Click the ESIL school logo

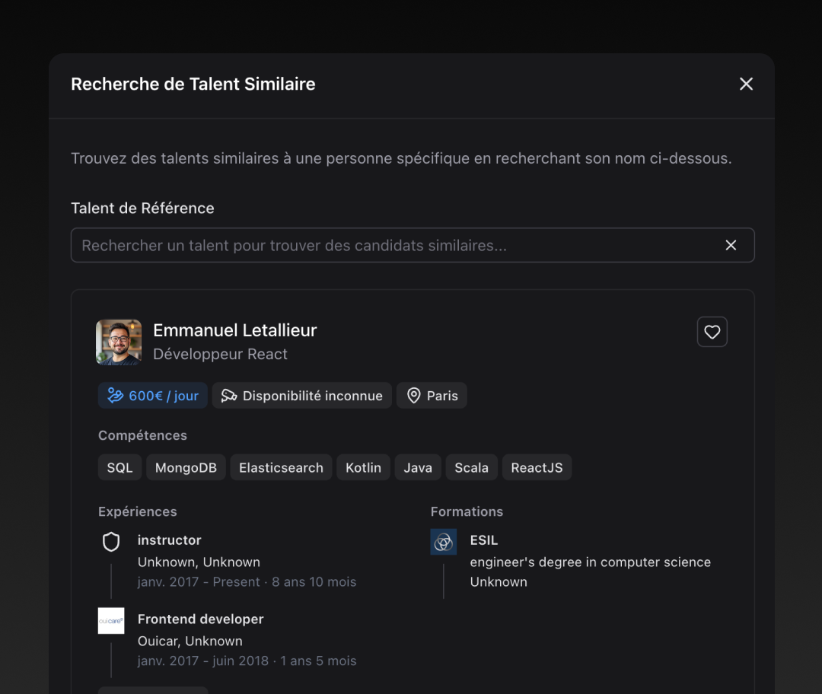pos(443,542)
